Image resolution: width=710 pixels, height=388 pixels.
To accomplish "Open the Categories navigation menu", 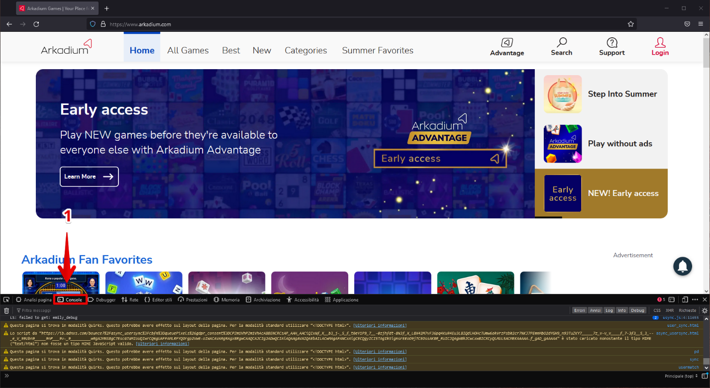I will pyautogui.click(x=305, y=50).
